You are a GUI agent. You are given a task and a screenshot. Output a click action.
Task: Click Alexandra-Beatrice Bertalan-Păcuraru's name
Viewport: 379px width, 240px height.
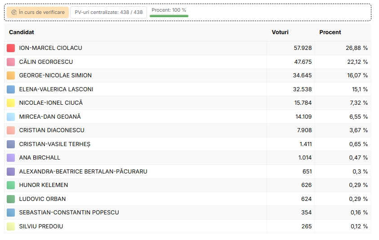pos(83,172)
